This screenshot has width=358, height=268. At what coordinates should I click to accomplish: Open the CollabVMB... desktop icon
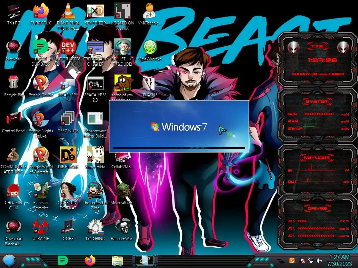click(x=123, y=161)
